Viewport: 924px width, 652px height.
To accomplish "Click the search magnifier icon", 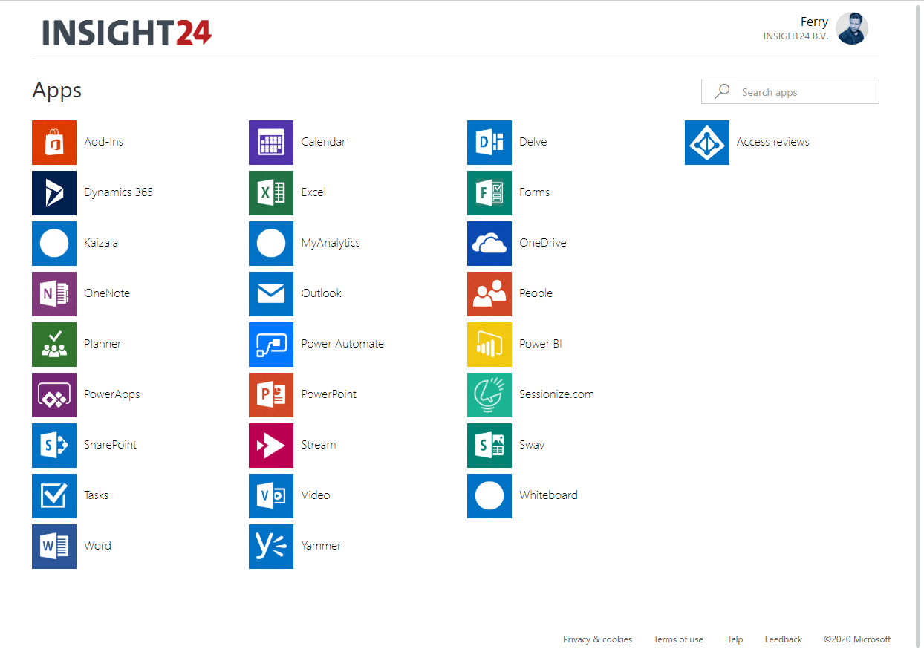I will [x=721, y=91].
